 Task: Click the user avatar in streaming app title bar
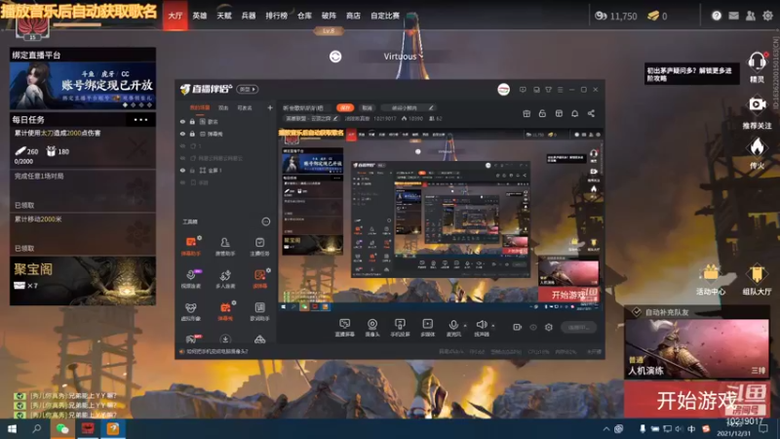503,90
